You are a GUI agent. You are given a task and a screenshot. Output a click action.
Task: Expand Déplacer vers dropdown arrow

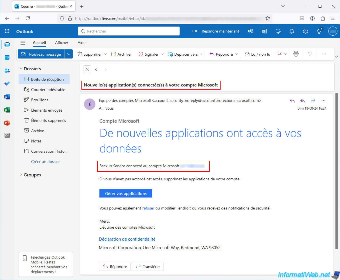pos(201,54)
